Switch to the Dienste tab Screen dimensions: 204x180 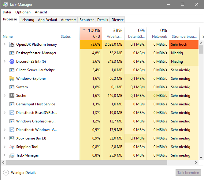tap(117, 20)
